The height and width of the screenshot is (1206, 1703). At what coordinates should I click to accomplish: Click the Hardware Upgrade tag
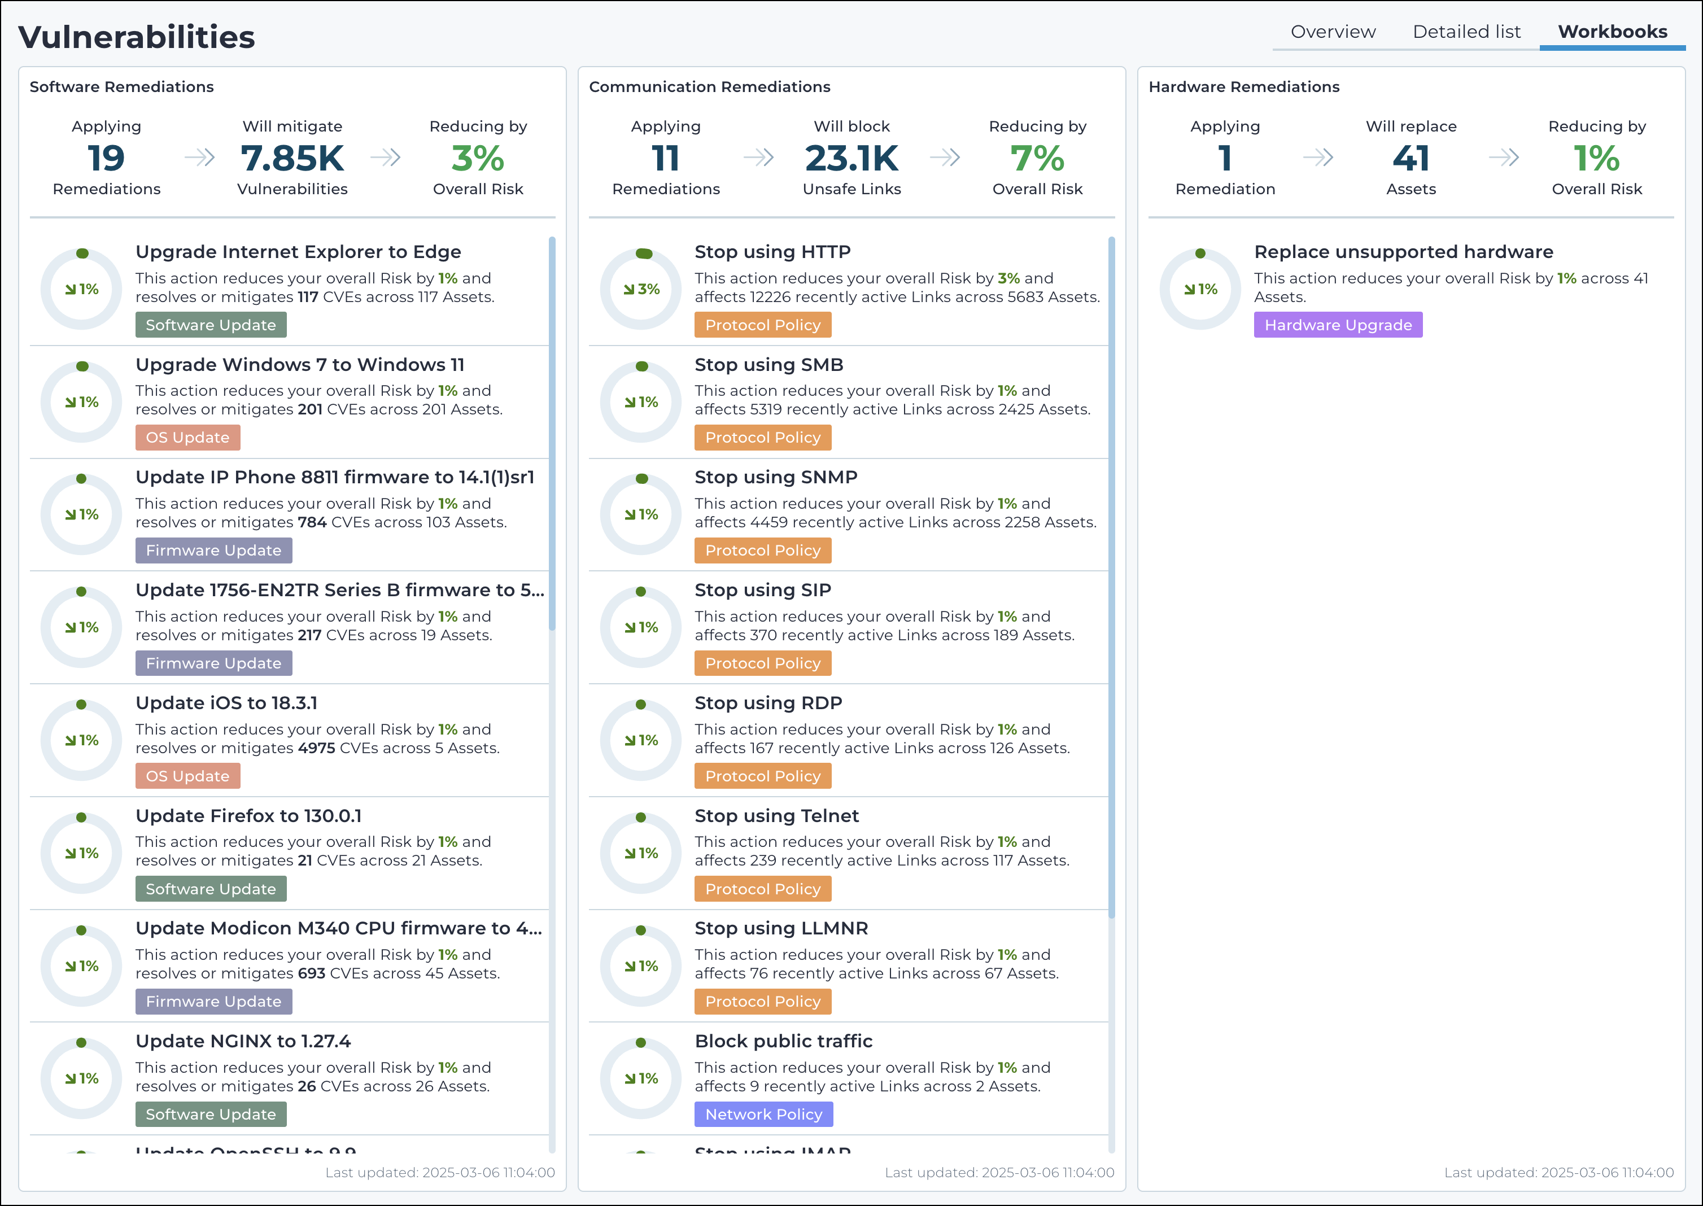coord(1338,325)
